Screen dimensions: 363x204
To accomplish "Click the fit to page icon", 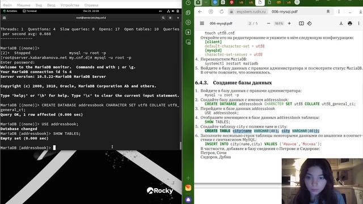I will click(x=301, y=23).
